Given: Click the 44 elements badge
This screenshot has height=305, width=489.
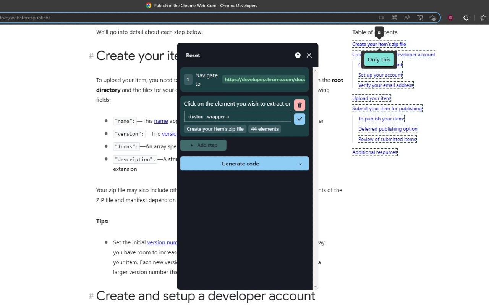Looking at the screenshot, I should click(265, 129).
